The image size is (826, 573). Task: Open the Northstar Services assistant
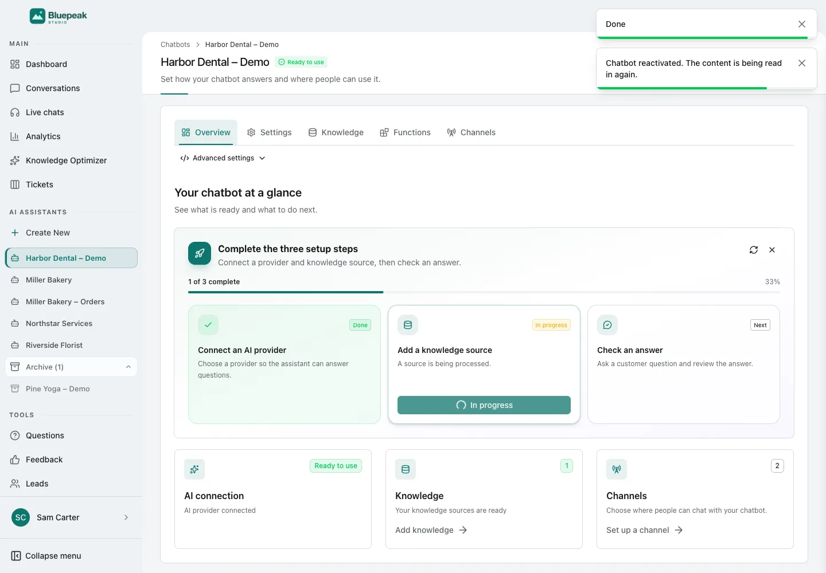click(x=71, y=323)
